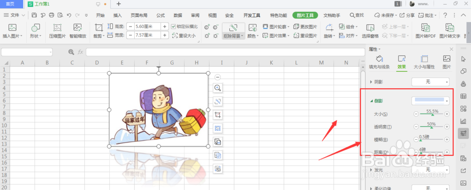The image size is (471, 190).
Task: Click the table icon in right sidebar
Action: pyautogui.click(x=463, y=96)
